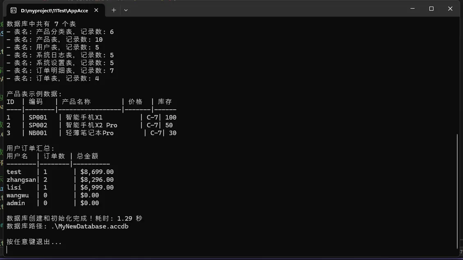Select the D:\myproject\11Test tab

[x=54, y=10]
